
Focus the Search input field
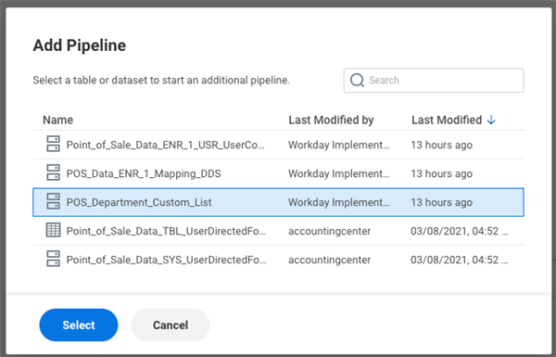434,80
